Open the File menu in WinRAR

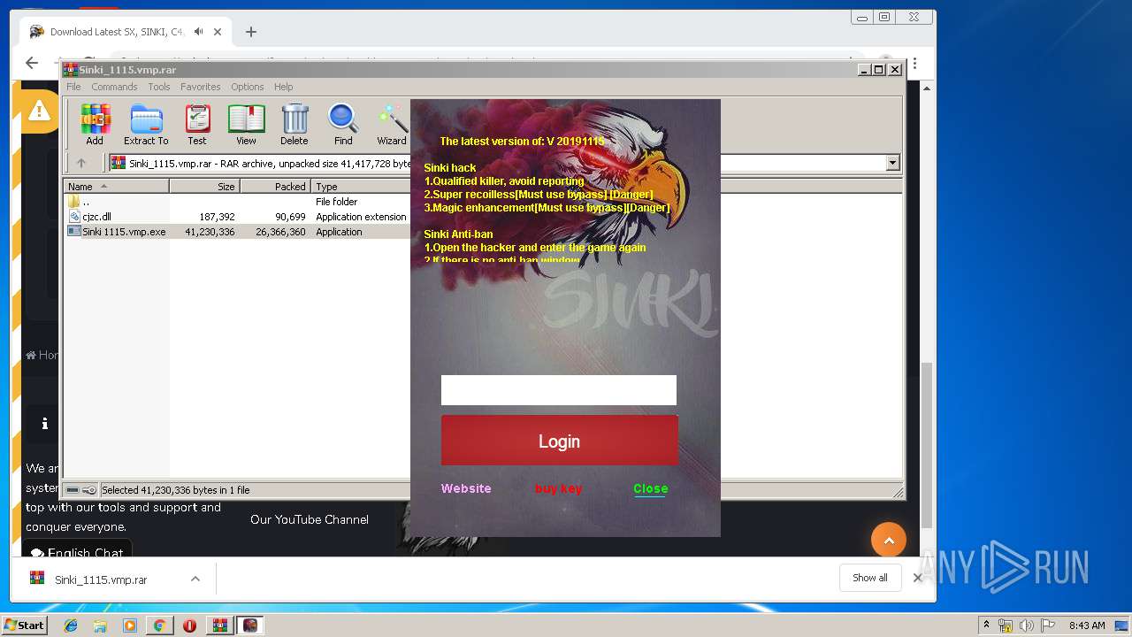pyautogui.click(x=73, y=87)
